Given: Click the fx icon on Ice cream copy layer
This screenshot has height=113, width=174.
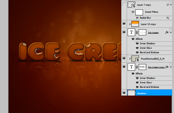Looking at the screenshot, I should coord(167,67).
